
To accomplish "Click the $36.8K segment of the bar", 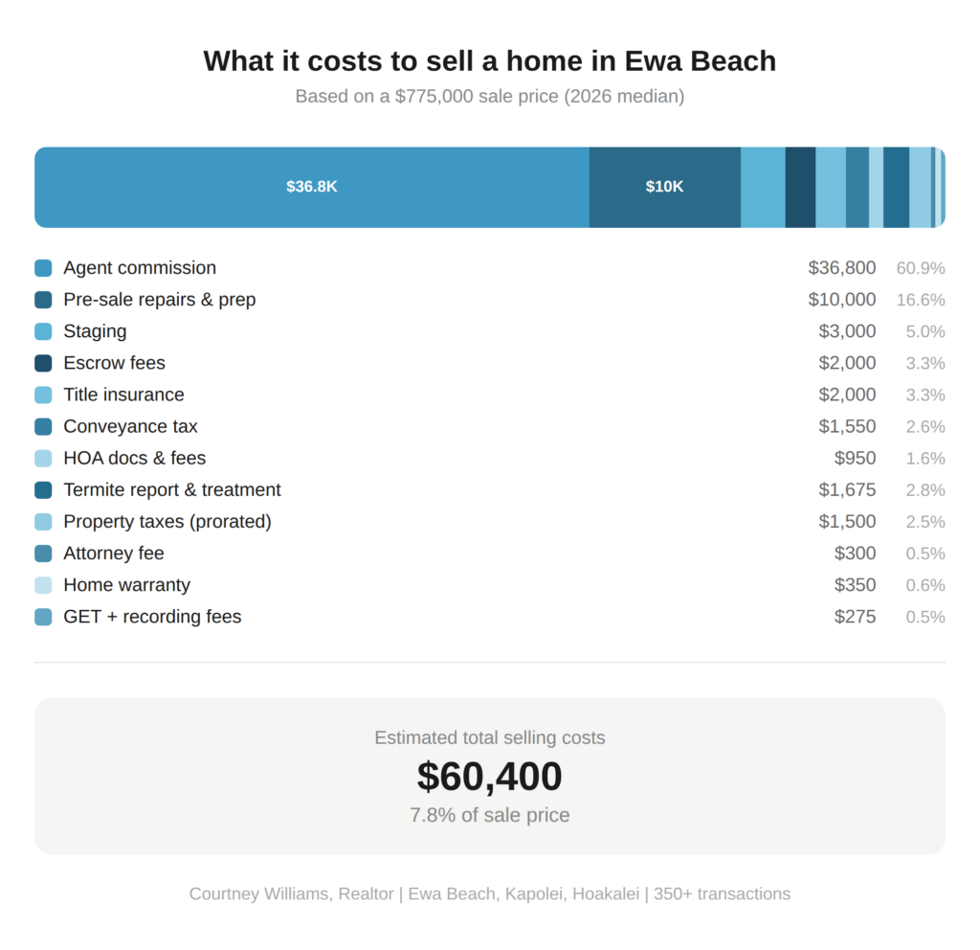I will (312, 187).
